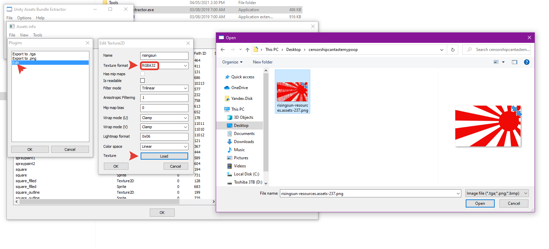The width and height of the screenshot is (549, 249).
Task: Click OK in the Plugins dialog
Action: pos(30,149)
